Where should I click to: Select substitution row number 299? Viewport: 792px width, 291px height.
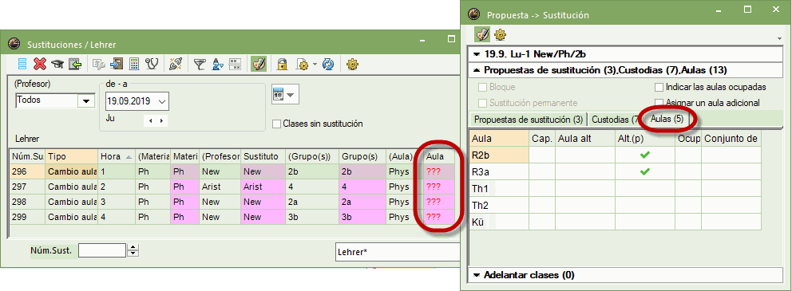pos(28,217)
